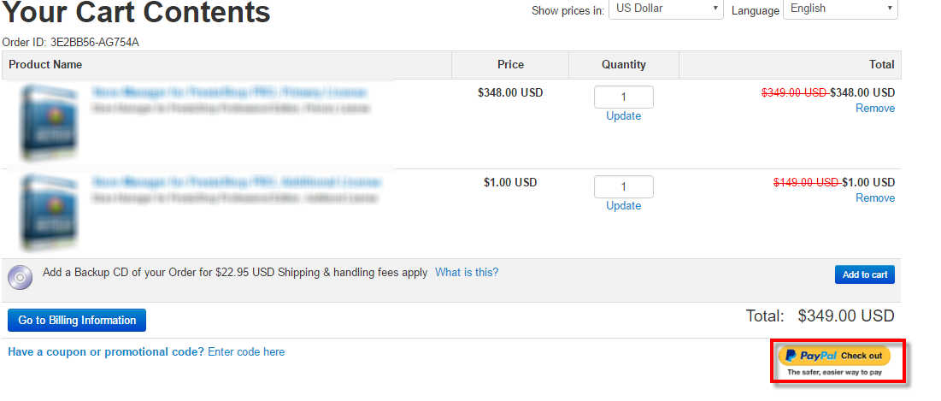Open the 'What is this?' link

pyautogui.click(x=467, y=272)
